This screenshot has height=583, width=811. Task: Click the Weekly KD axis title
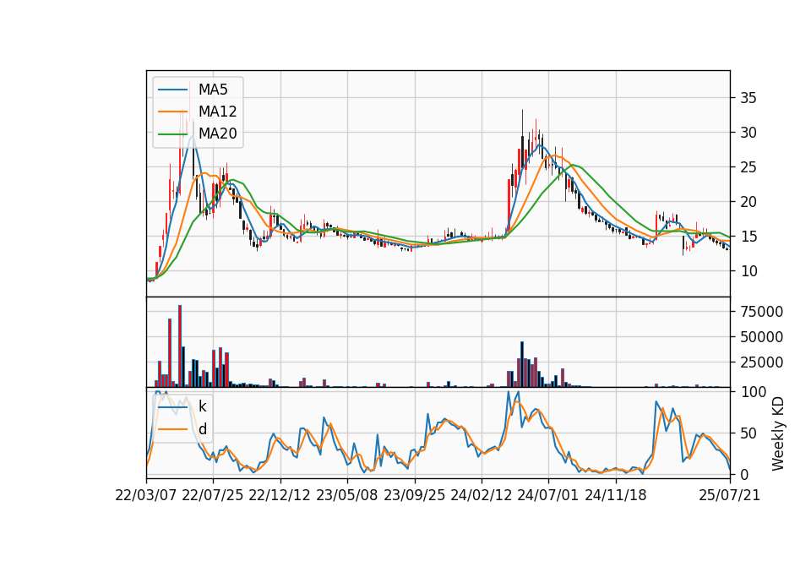[x=778, y=433]
